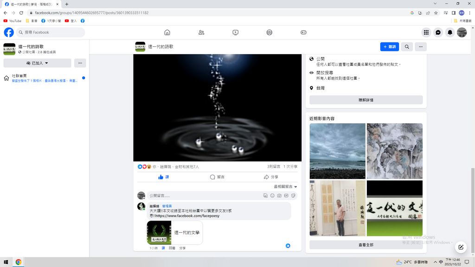Click the 查看全部 button under recent media
This screenshot has height=267, width=475.
pyautogui.click(x=366, y=245)
